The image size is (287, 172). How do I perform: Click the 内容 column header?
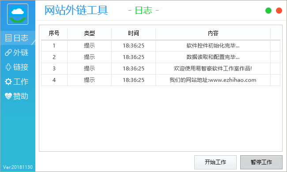coord(213,33)
